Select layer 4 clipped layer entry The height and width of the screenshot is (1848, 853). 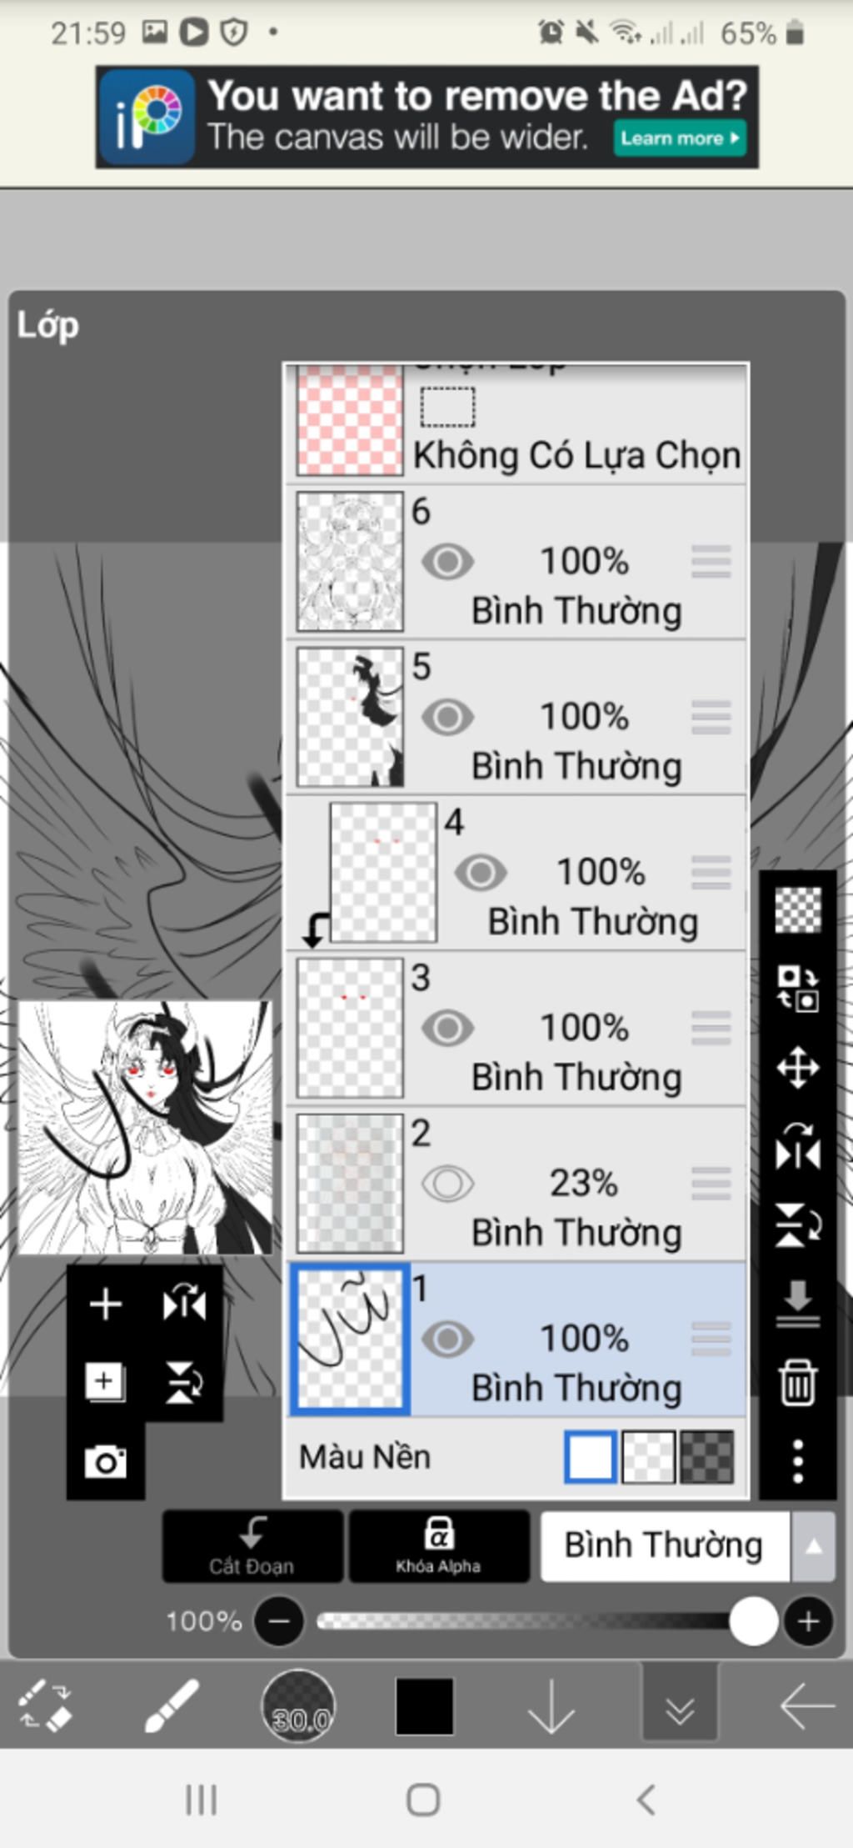pyautogui.click(x=516, y=873)
